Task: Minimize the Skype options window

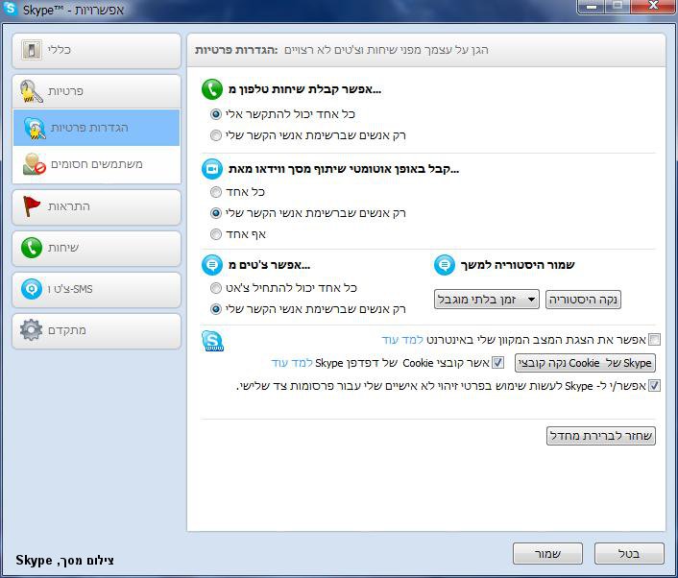Action: [x=592, y=7]
